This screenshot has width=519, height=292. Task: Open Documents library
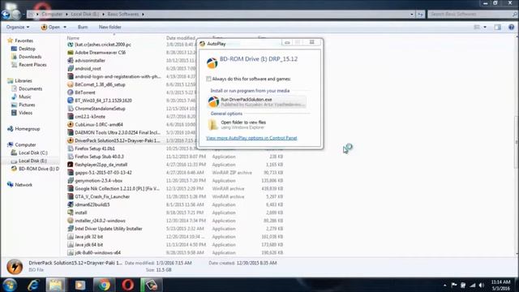click(30, 88)
